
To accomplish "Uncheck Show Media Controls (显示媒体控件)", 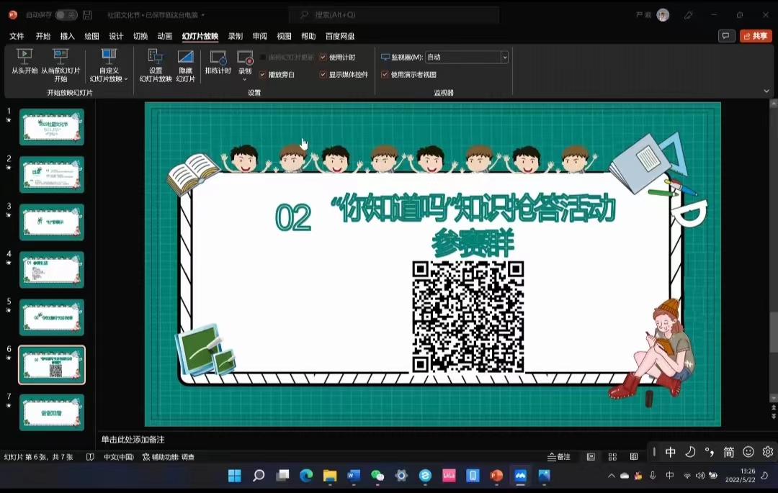I will click(323, 74).
